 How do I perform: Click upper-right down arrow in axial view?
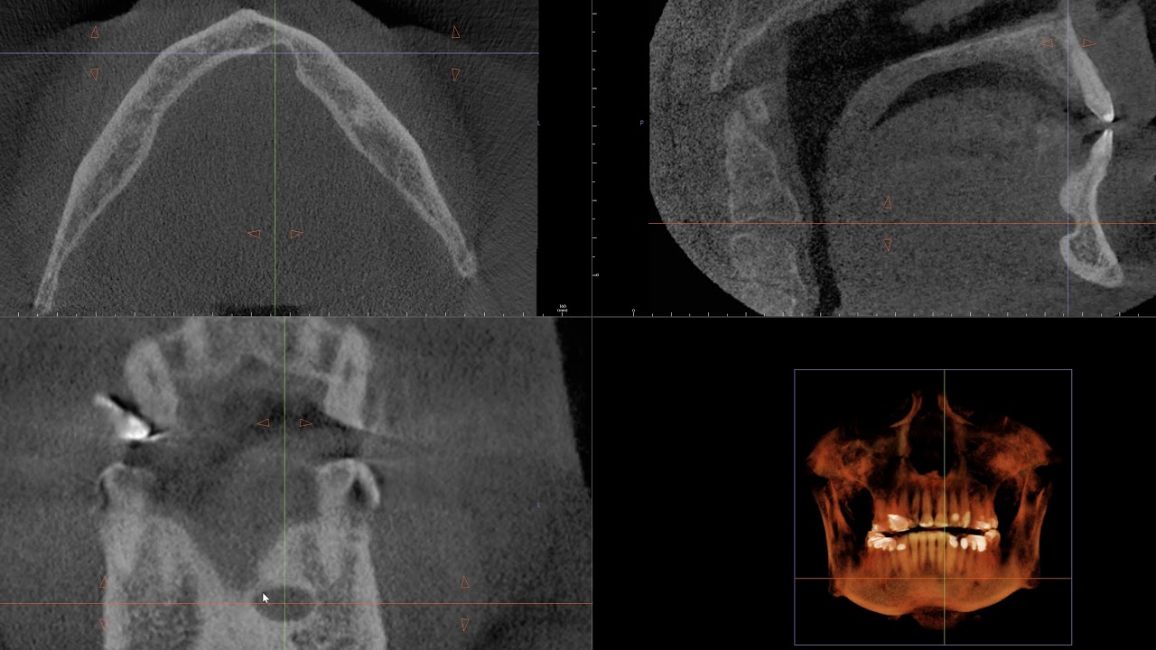click(455, 75)
